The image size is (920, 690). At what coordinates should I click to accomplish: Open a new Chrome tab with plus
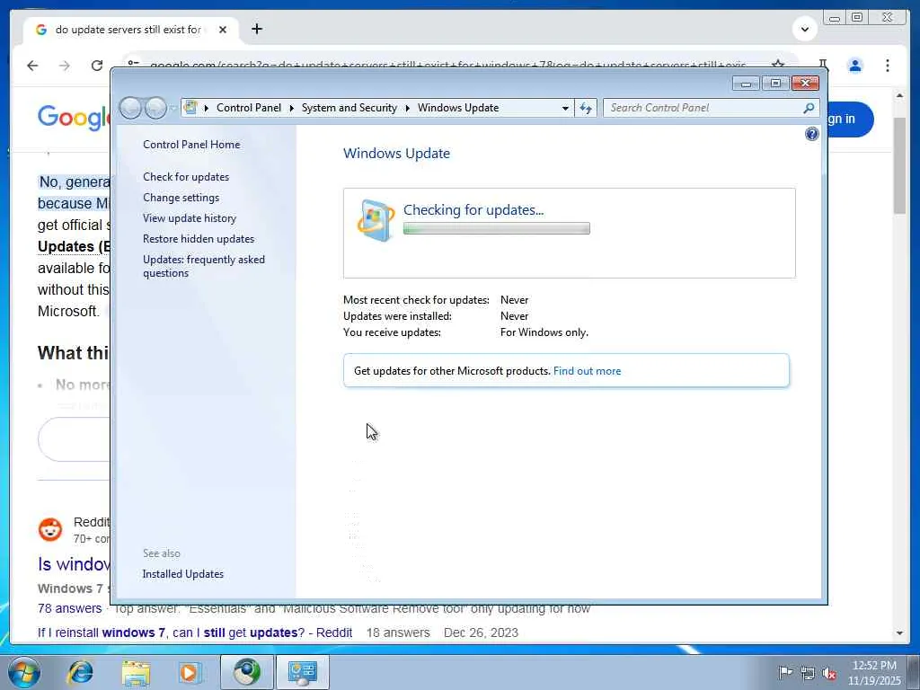click(x=257, y=29)
